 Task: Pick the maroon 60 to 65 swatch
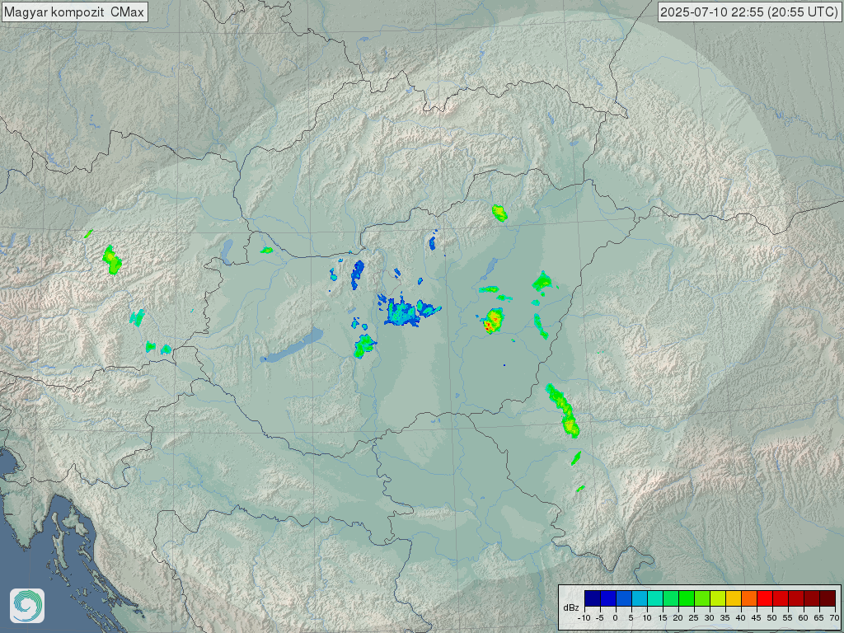click(812, 598)
